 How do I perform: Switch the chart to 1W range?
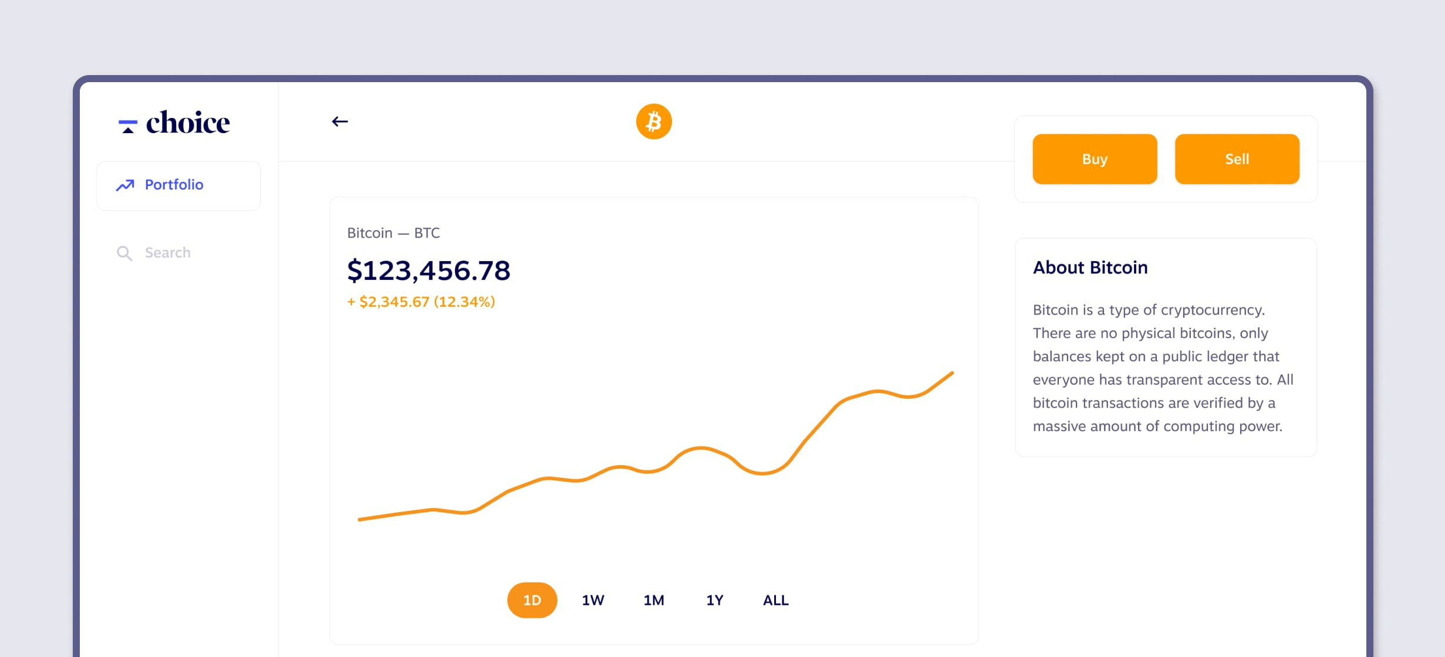593,600
